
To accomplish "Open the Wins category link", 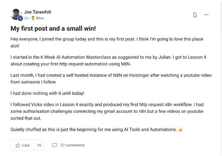I will pyautogui.click(x=40, y=18).
